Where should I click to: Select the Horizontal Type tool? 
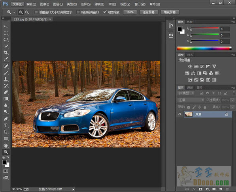click(6, 125)
